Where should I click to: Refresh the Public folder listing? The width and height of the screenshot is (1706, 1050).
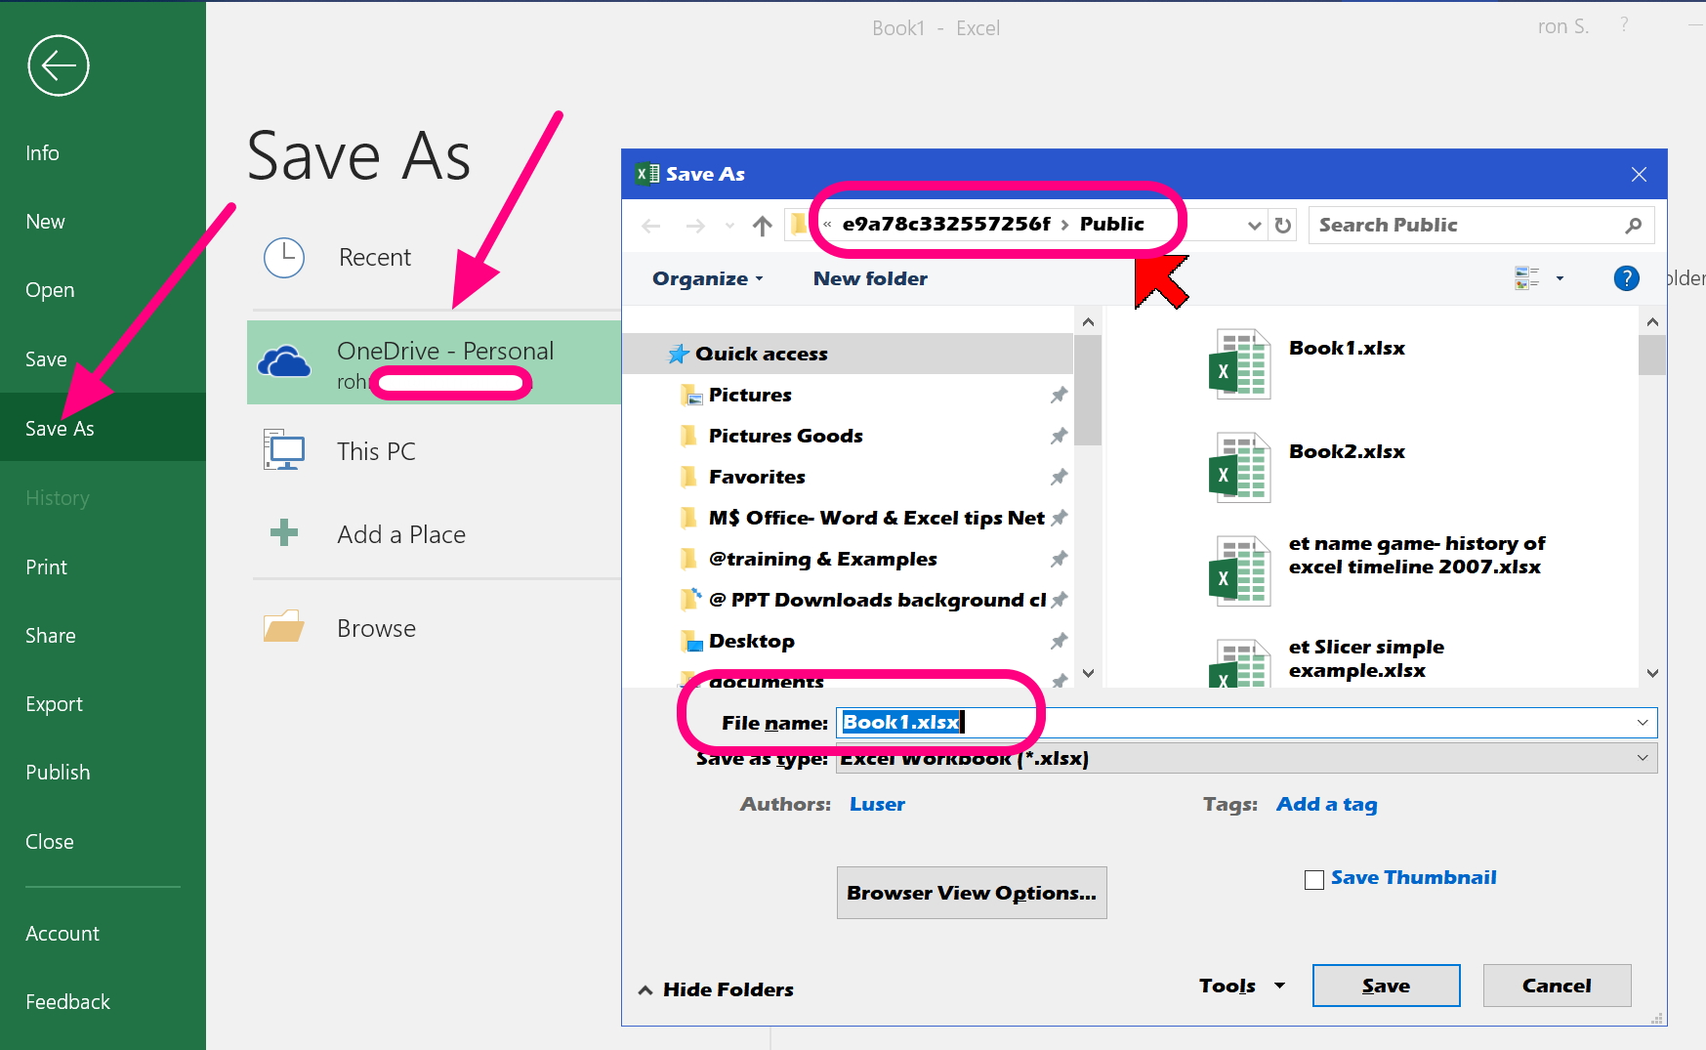1283,226
